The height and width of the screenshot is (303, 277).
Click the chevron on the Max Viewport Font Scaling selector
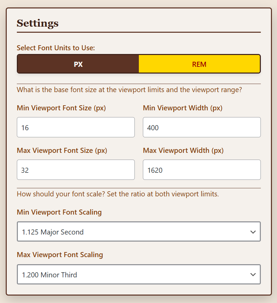(253, 274)
